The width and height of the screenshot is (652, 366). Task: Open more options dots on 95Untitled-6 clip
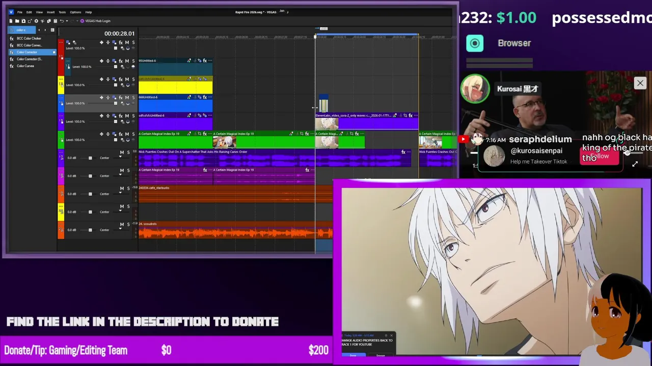click(x=210, y=60)
